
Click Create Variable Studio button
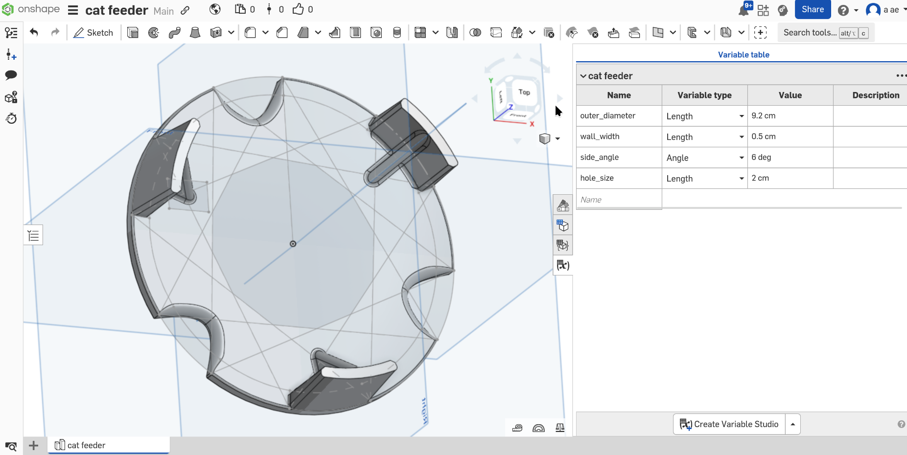pos(729,424)
